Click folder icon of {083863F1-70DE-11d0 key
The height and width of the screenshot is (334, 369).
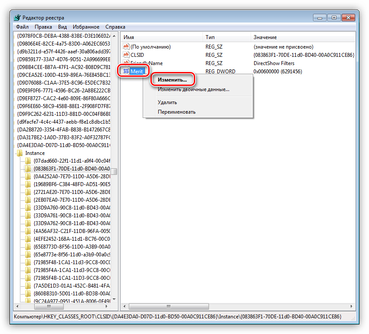point(29,169)
